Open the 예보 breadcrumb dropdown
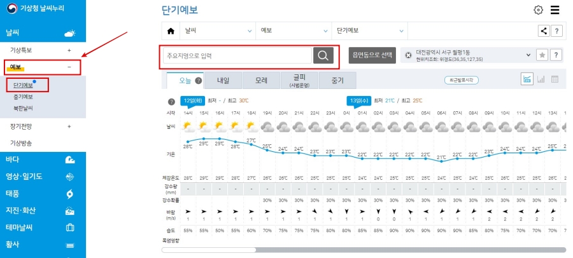The height and width of the screenshot is (258, 573). coord(294,31)
